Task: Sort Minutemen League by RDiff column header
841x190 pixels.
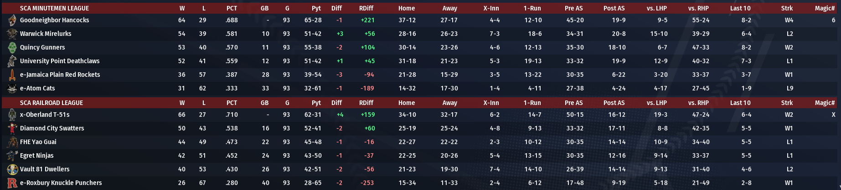Action: coord(366,8)
